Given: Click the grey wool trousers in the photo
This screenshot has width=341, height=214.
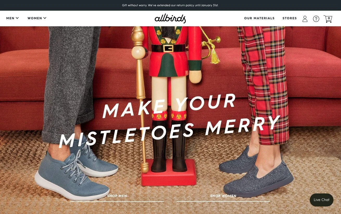Looking at the screenshot, I should tap(70, 83).
